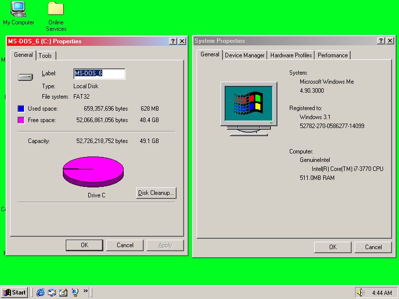
Task: Click the magenta Free space color swatch
Action: coord(21,120)
